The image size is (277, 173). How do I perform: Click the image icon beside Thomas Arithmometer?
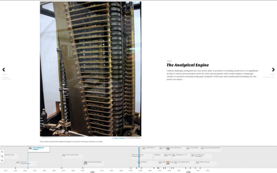[18, 162]
